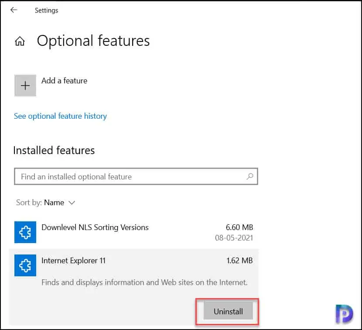Select the Downlevel NLS Sorting Versions puzzle icon
This screenshot has width=362, height=330.
point(25,232)
